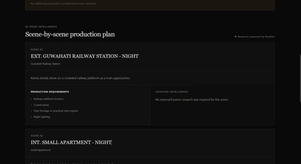Screen dimensions: 301x164
Task: Click 'No additional production considerations were returned' note
Action: [63, 3]
